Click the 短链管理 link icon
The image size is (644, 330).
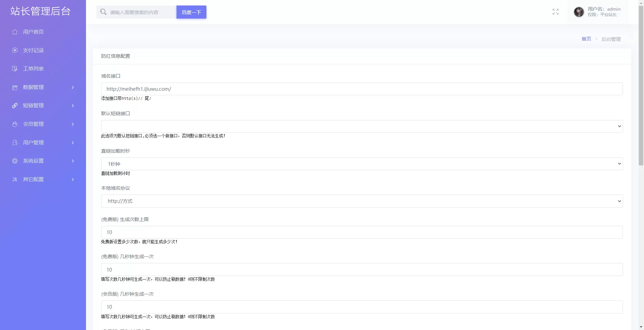pos(15,106)
